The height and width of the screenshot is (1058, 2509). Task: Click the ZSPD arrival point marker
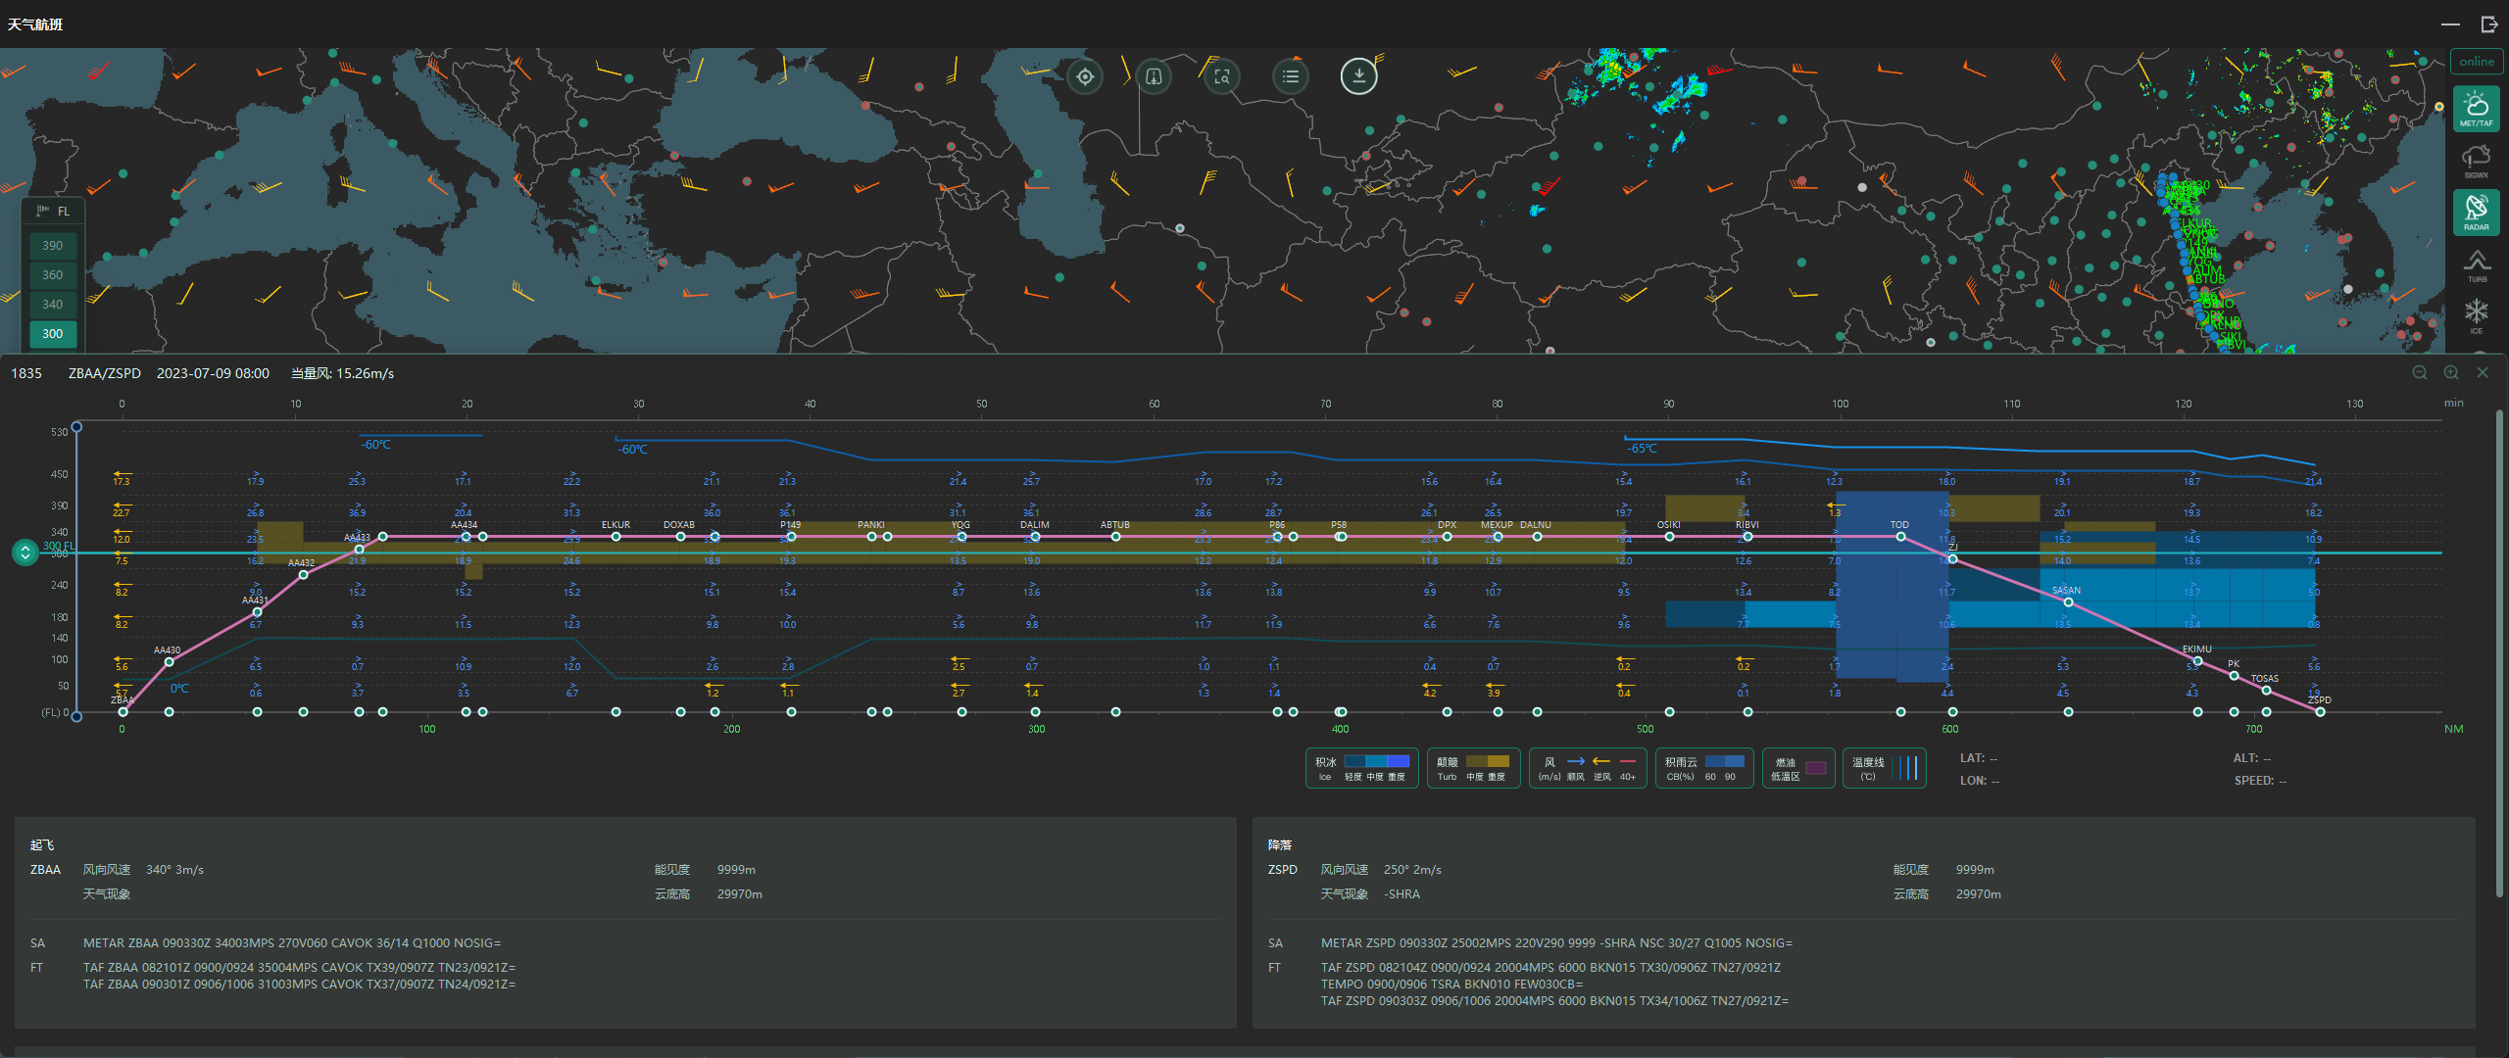coord(2320,712)
